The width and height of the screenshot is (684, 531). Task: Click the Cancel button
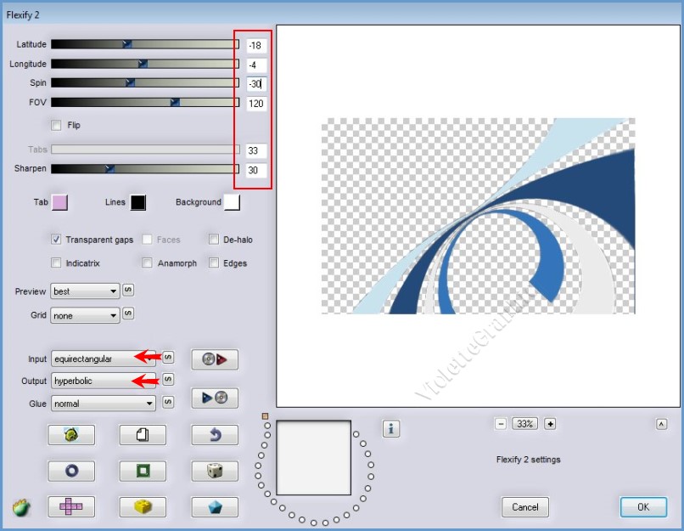click(524, 507)
